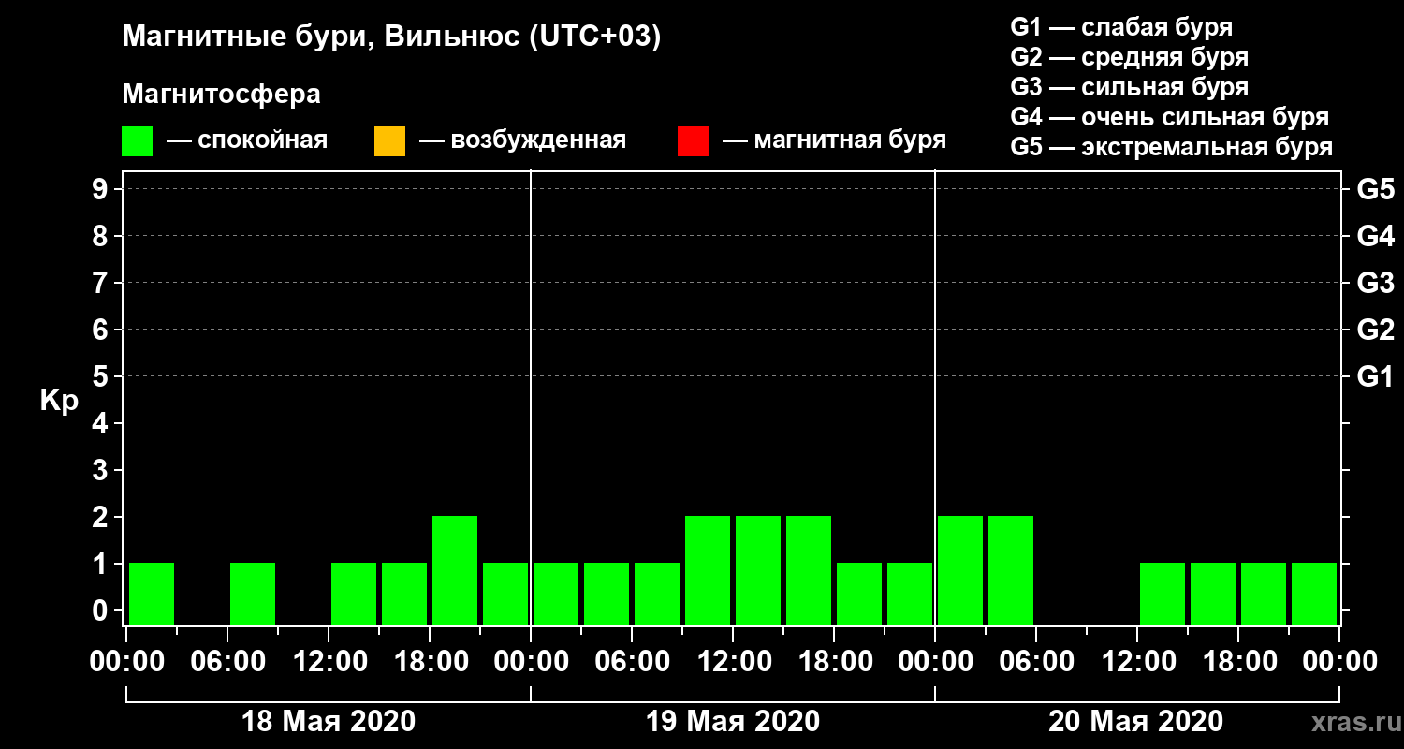
Task: Click the Kp 2 bar at 00:00 on 20 May
Action: pos(960,570)
